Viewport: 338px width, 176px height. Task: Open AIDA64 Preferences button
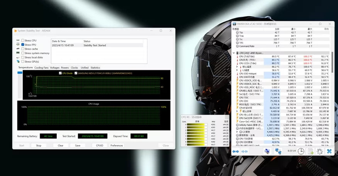tap(117, 145)
